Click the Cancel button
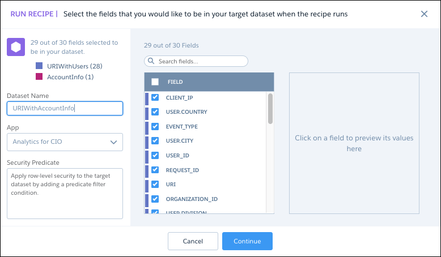 (193, 241)
